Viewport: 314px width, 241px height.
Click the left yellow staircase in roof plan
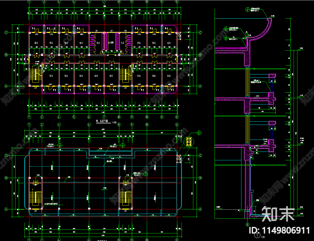click(36, 199)
